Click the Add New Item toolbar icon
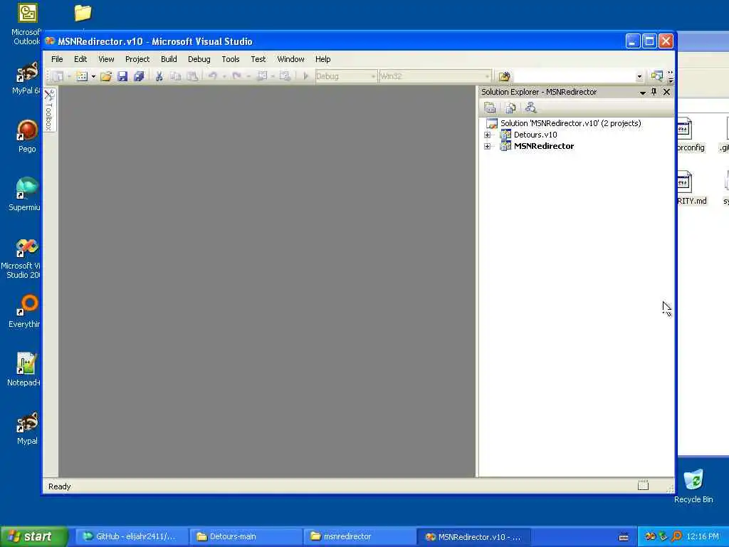729x547 pixels. tap(82, 76)
